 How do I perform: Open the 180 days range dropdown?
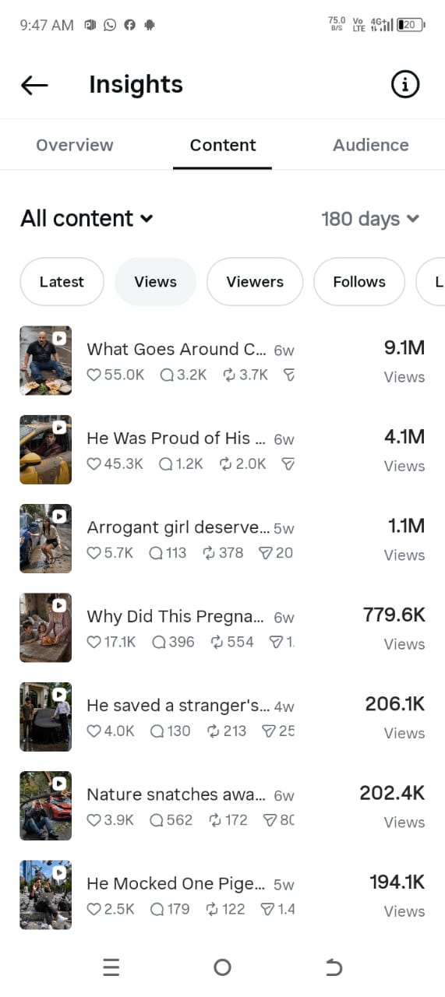(370, 219)
